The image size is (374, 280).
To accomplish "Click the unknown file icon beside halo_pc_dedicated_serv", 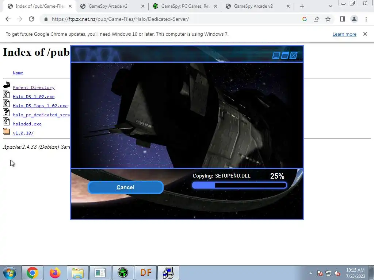I will pos(6,112).
